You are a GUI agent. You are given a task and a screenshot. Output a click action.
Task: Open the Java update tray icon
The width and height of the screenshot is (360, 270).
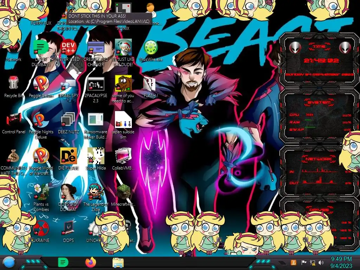294,262
